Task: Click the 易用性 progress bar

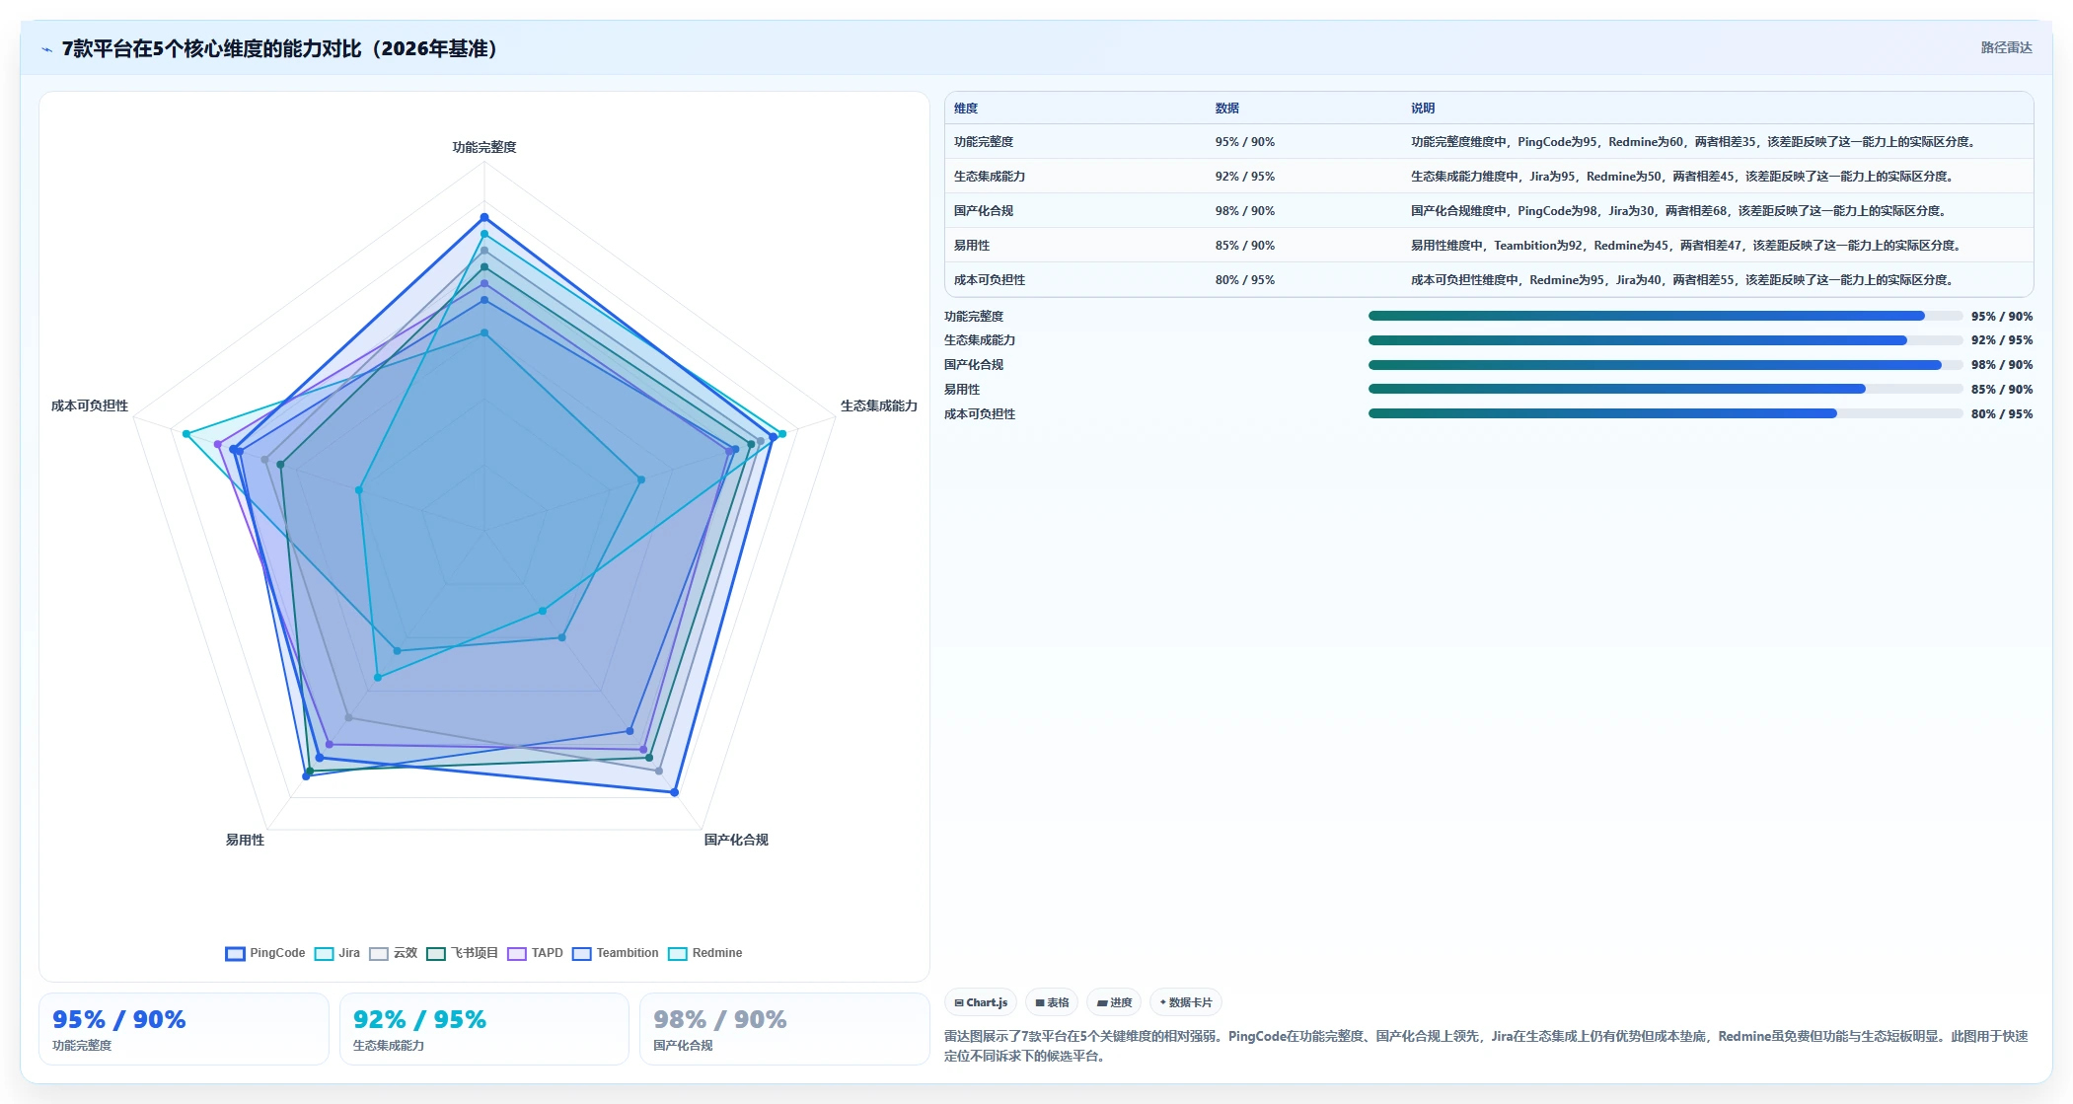Action: (1665, 389)
